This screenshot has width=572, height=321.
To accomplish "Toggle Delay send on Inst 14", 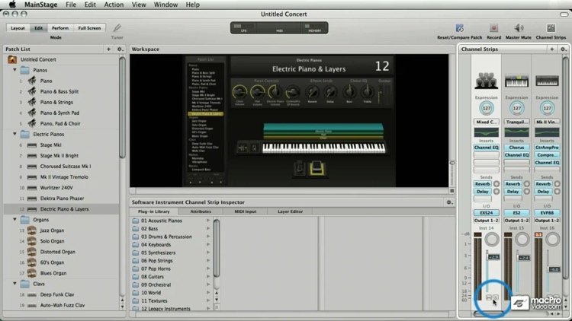I will (483, 192).
